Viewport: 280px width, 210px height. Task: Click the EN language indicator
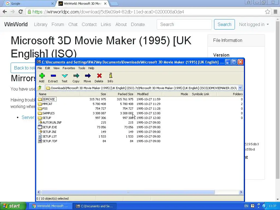246,206
